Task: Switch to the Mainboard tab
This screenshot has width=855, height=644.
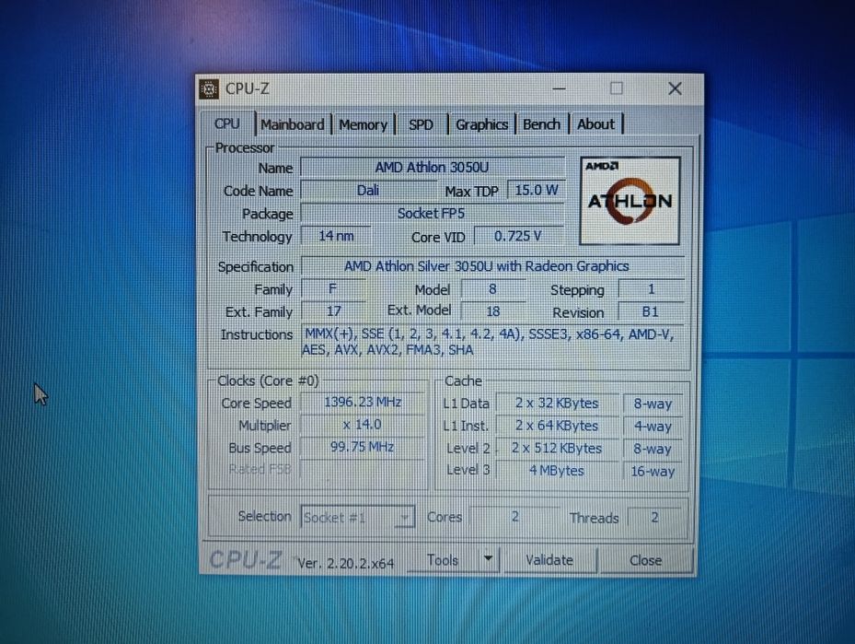Action: 293,124
